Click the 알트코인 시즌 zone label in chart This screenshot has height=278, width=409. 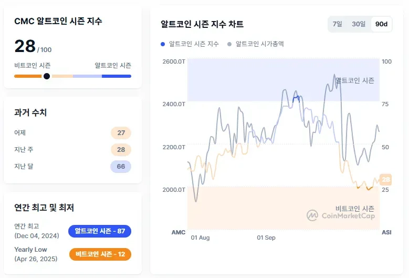[x=355, y=80]
